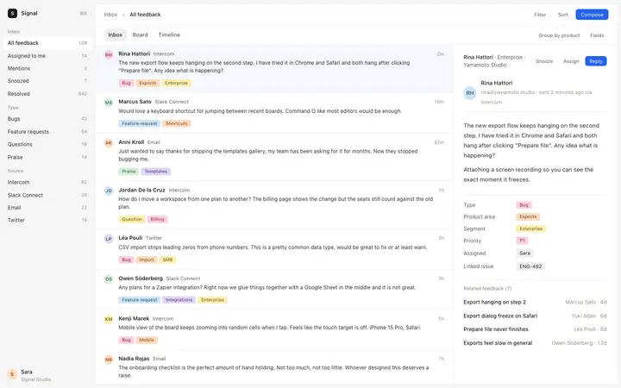
Task: Click Owen Söderberg's OS avatar
Action: [x=109, y=279]
